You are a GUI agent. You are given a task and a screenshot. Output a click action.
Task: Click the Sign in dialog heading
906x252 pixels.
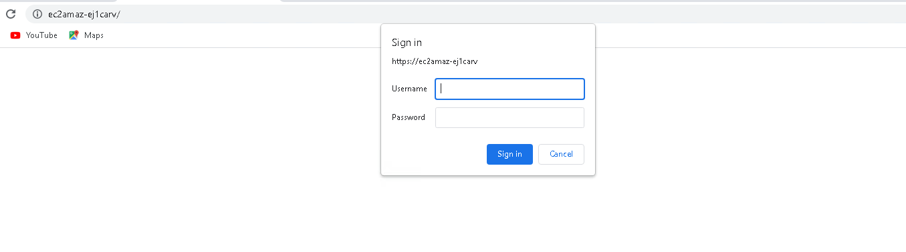click(407, 43)
